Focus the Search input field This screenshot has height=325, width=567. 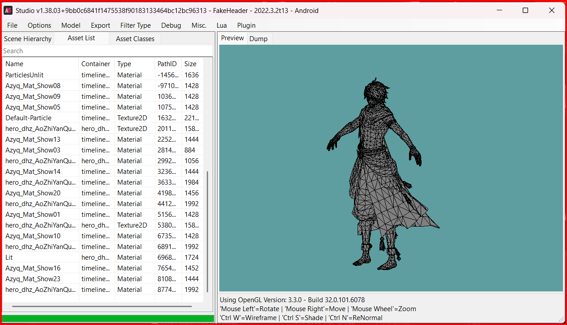pyautogui.click(x=107, y=51)
